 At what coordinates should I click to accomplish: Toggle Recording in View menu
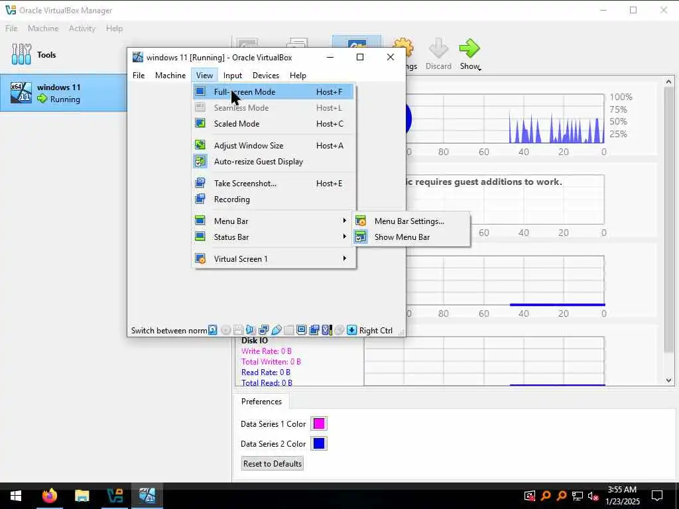(273, 199)
